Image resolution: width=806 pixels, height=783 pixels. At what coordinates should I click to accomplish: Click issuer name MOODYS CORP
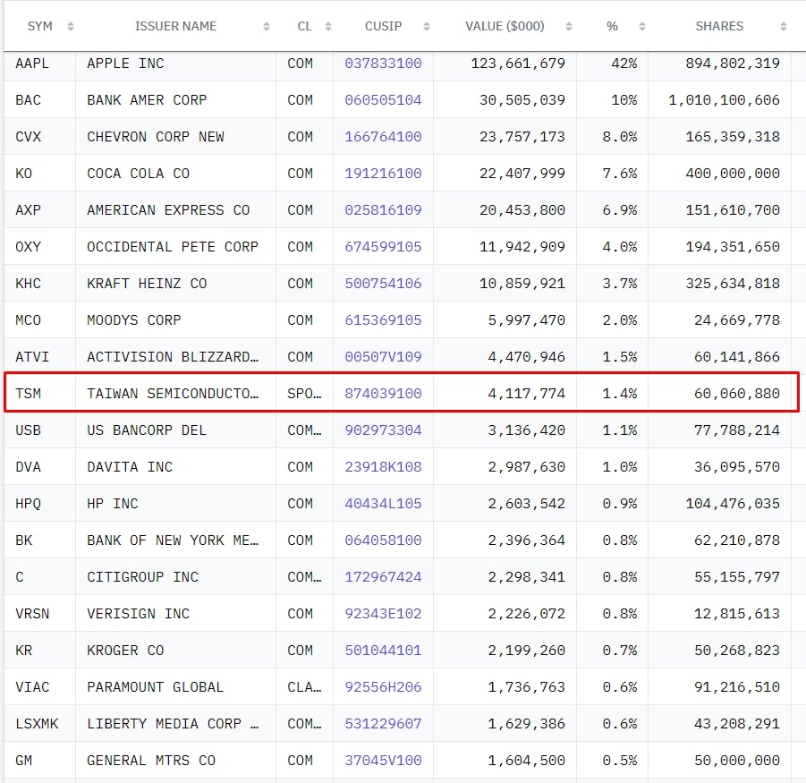pos(133,319)
